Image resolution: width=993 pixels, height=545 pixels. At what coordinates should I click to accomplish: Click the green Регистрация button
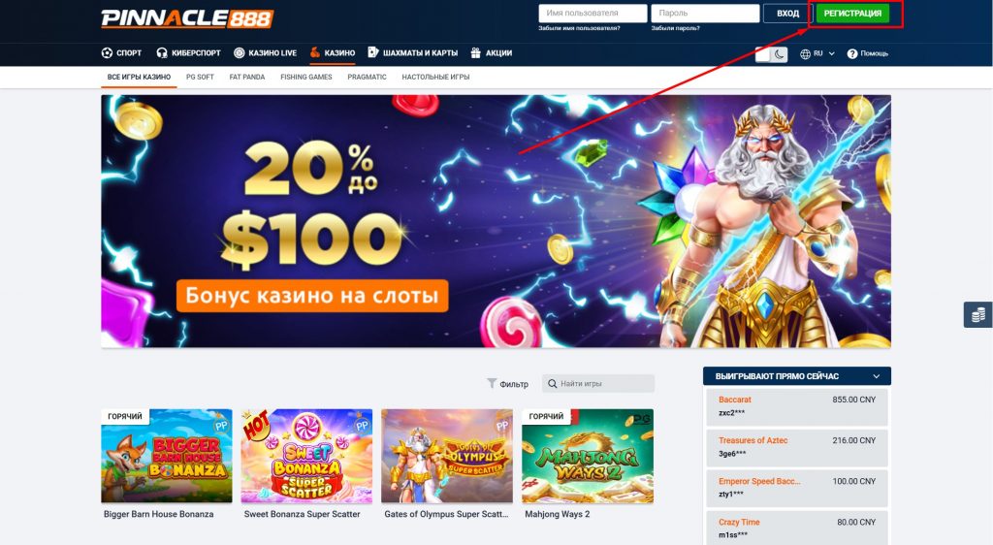tap(852, 14)
